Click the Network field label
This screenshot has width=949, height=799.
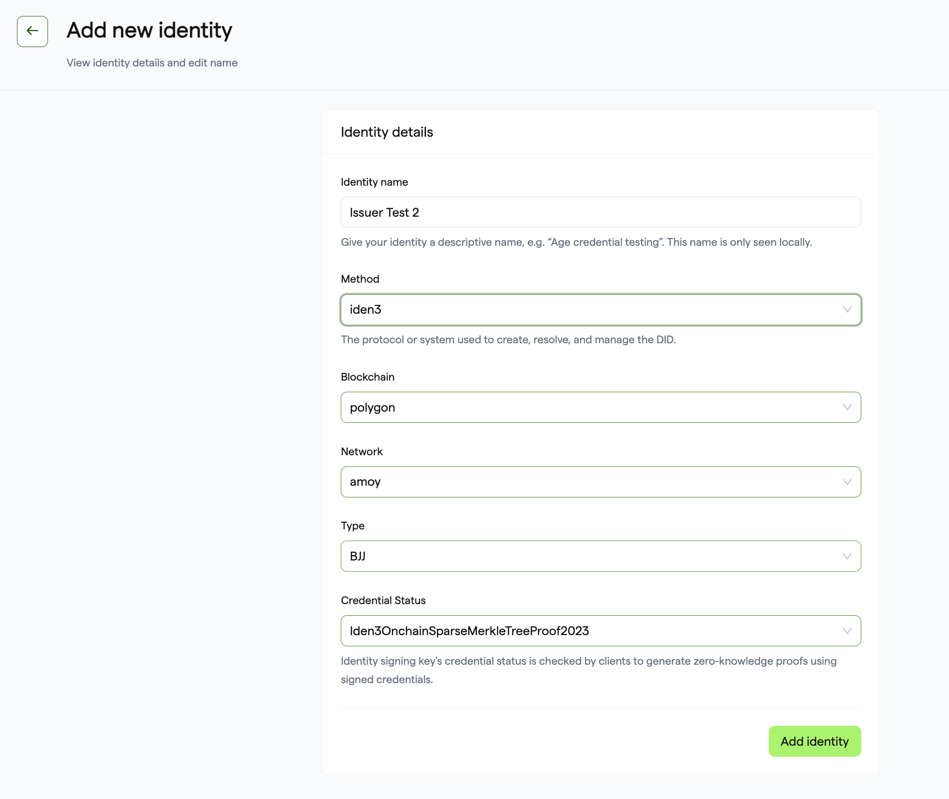pyautogui.click(x=362, y=451)
